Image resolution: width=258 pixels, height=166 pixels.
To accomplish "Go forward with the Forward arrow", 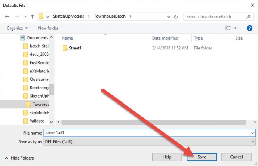I will point(17,17).
